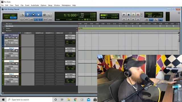This screenshot has height=102, width=182.
Task: Open Vox 5 Out 1-2 output selector
Action: click(70, 38)
